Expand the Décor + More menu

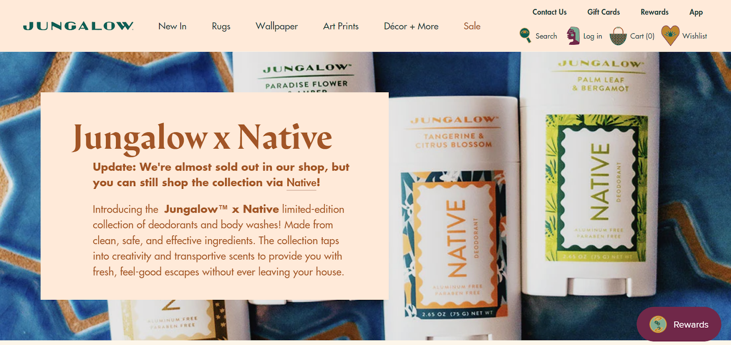click(411, 26)
